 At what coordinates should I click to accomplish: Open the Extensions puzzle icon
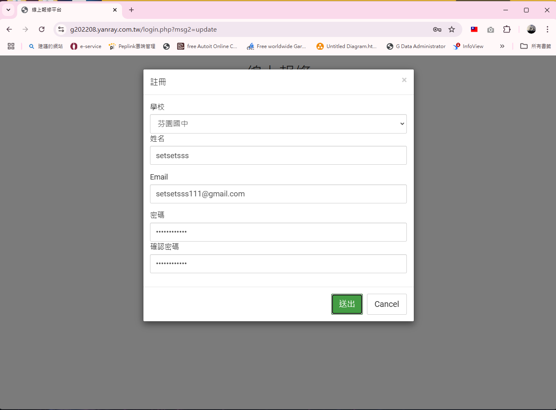[x=507, y=29]
